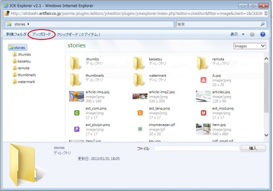The image size is (273, 191).
Task: Select the ext_mod.png red M icon
Action: click(x=203, y=113)
